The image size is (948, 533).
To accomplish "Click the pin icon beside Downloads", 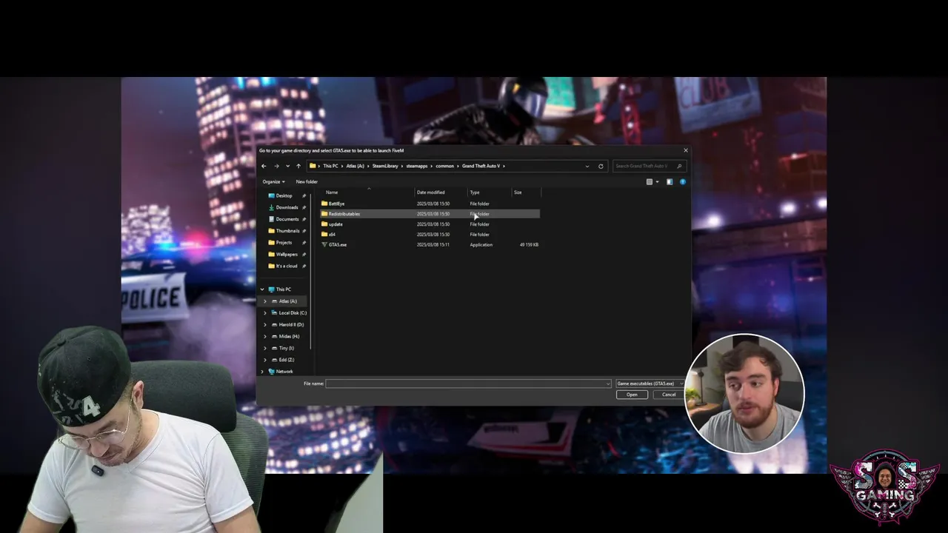I will 304,207.
